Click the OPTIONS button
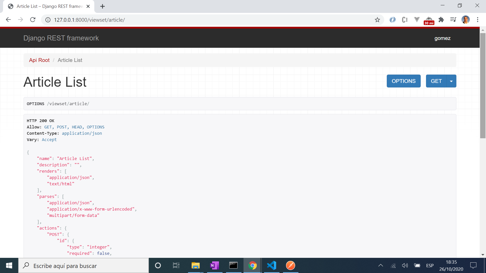Image resolution: width=486 pixels, height=273 pixels. [x=403, y=81]
